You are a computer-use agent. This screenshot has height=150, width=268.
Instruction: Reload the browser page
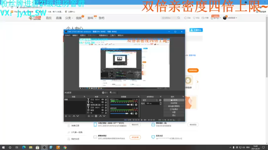(x=12, y=7)
